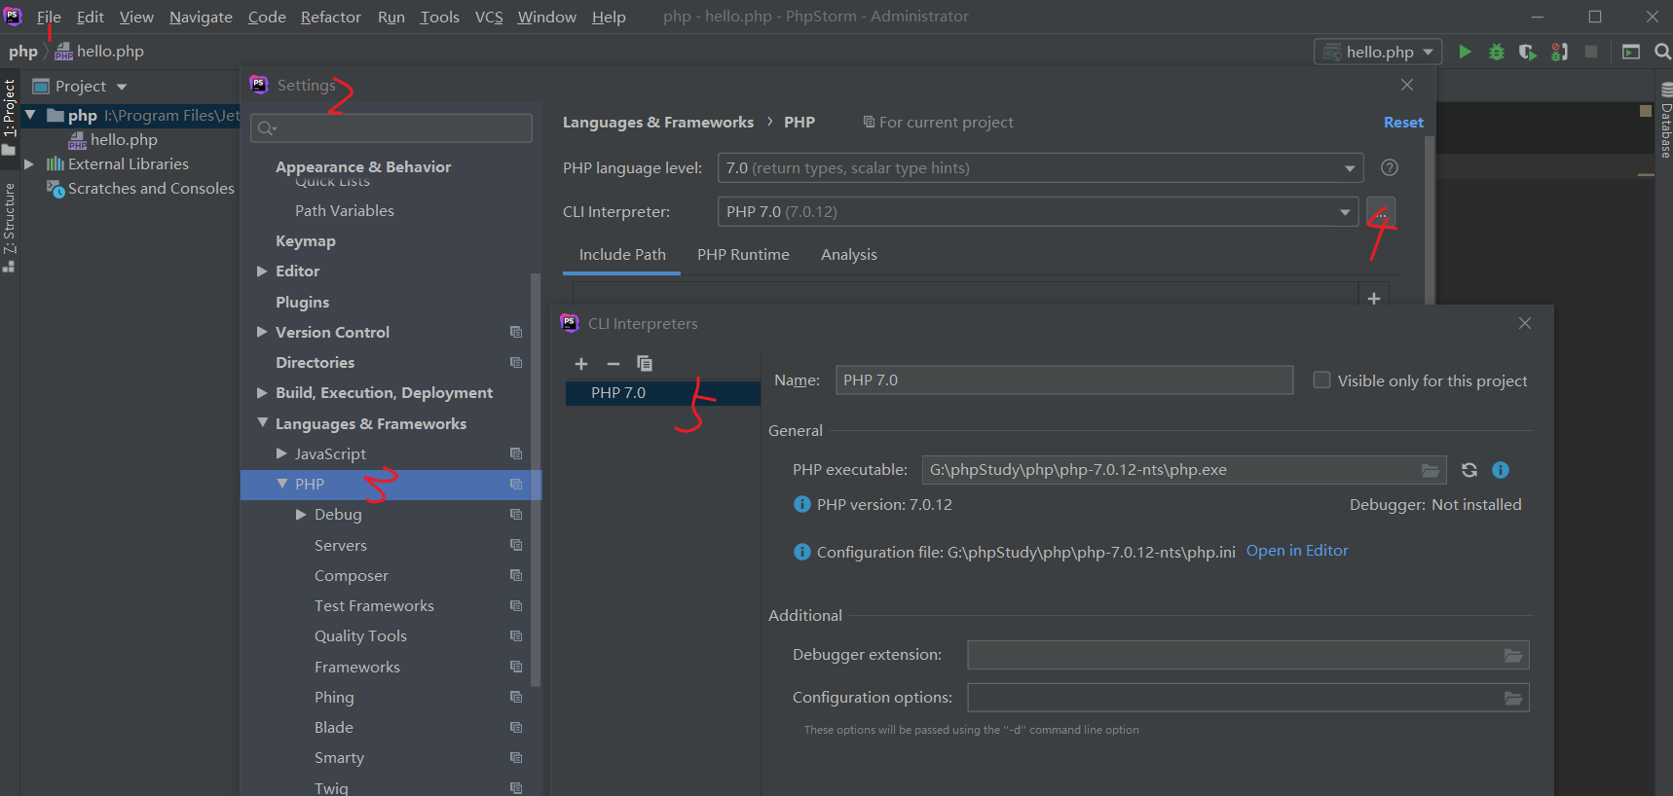
Task: Expand the Editor settings section
Action: click(x=262, y=271)
